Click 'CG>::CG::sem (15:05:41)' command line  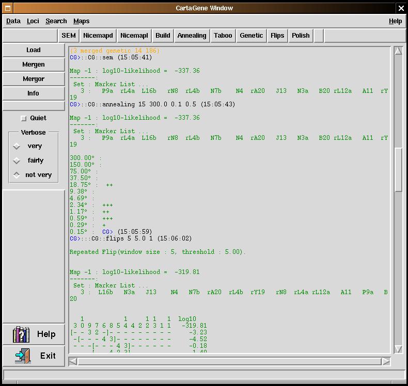(x=111, y=57)
